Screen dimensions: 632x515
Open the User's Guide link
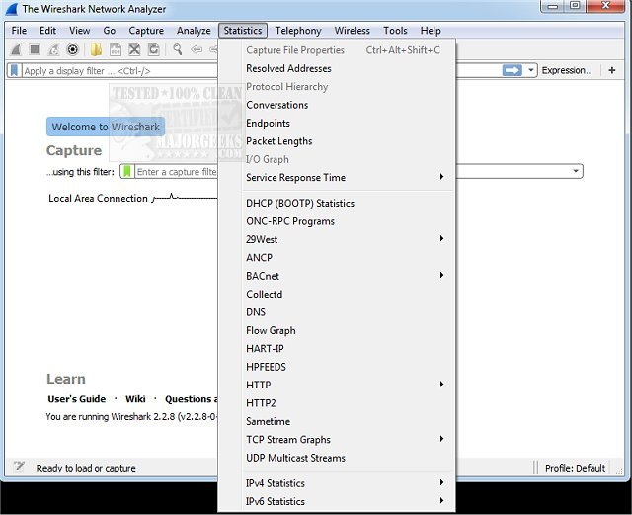(x=77, y=399)
